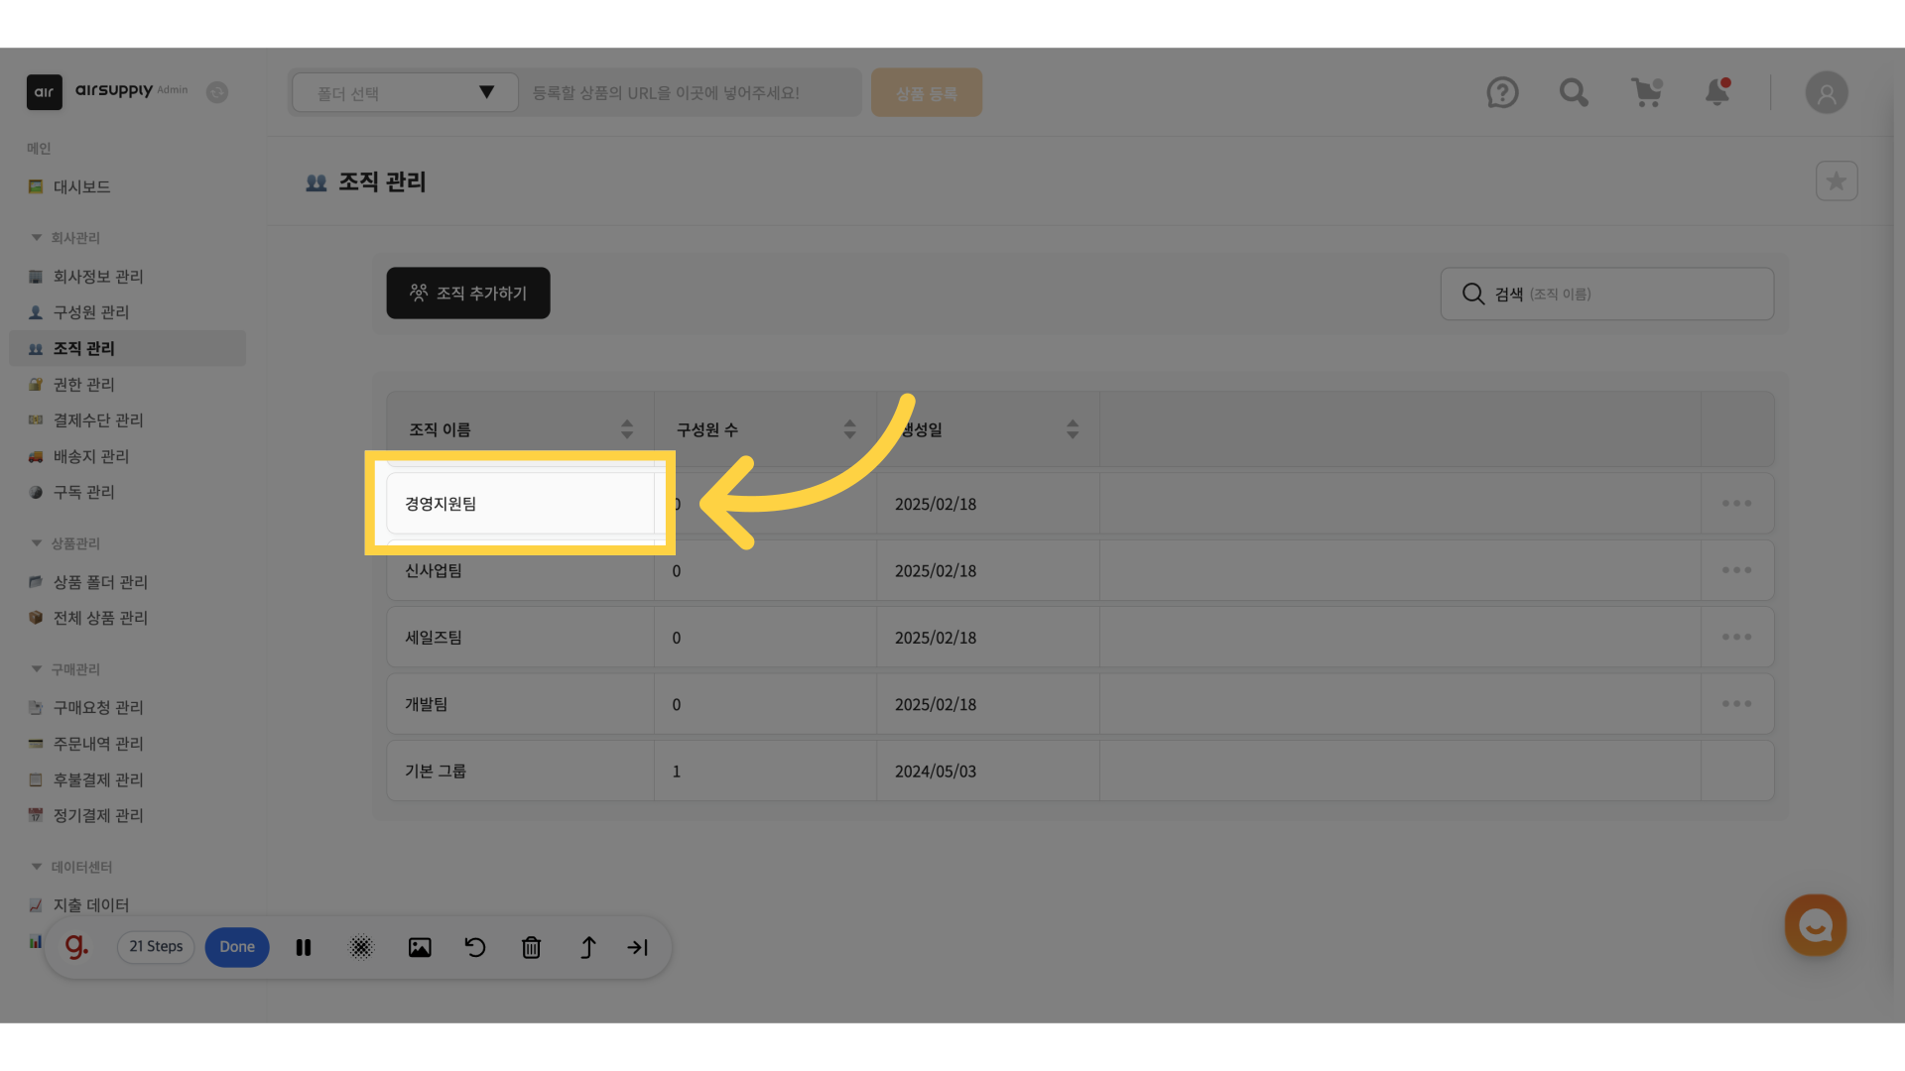Go to 대시보드 in the sidebar
The width and height of the screenshot is (1905, 1071).
click(81, 187)
